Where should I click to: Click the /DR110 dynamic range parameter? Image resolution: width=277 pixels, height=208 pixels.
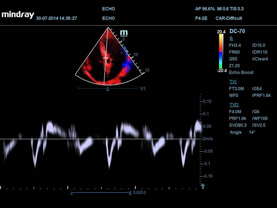(260, 52)
